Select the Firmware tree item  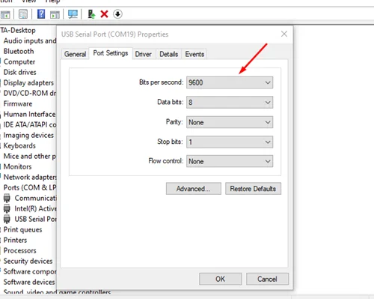18,103
